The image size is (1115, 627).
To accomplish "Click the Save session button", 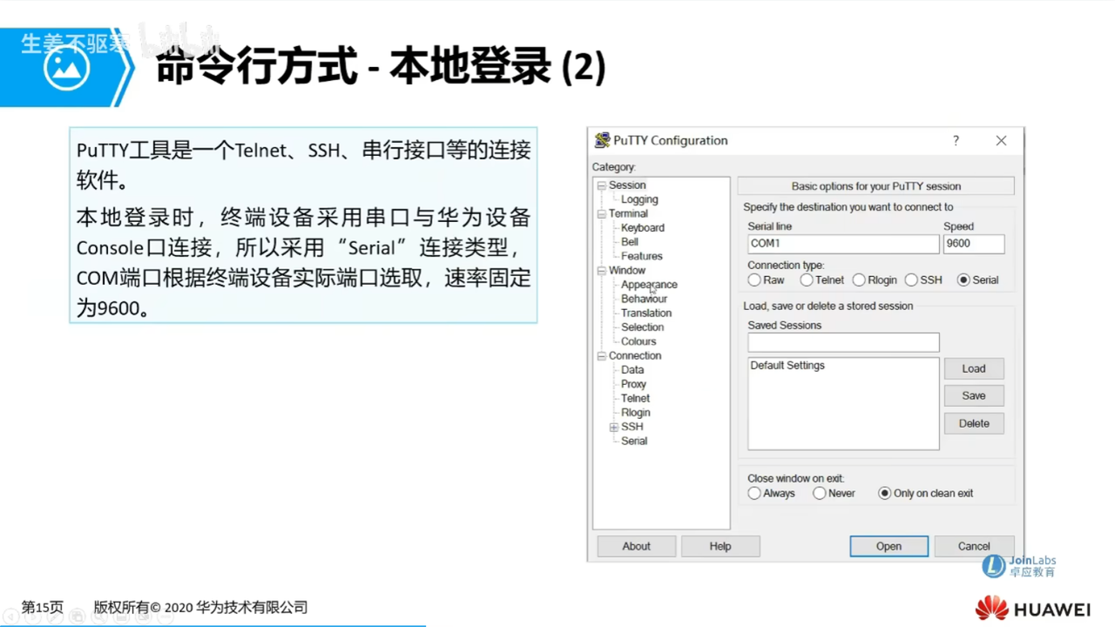I will [x=974, y=395].
